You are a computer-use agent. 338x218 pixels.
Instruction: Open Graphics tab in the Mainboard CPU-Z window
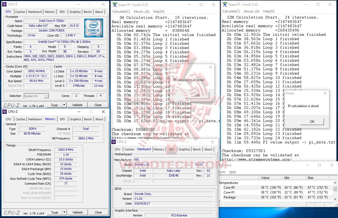(x=184, y=149)
